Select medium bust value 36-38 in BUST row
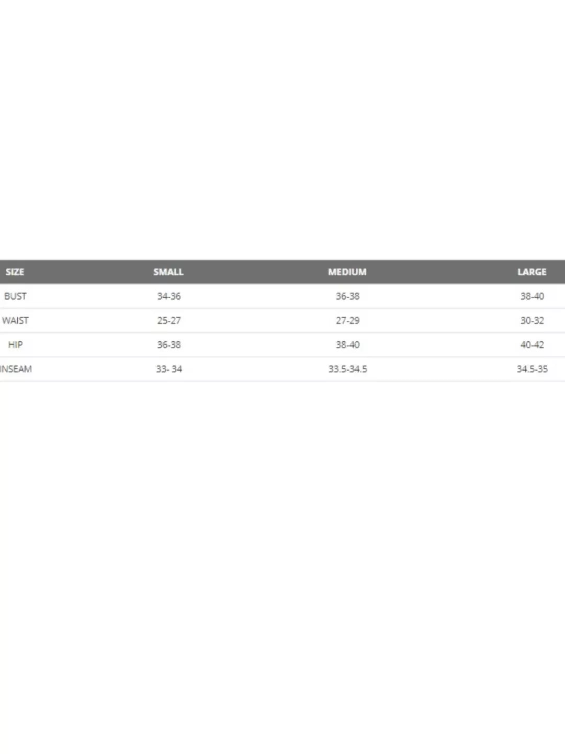Screen dimensions: 565x754 [347, 296]
